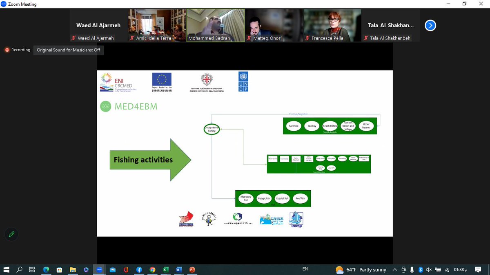Click 'Tala bay' node in diagram

pyautogui.click(x=312, y=126)
